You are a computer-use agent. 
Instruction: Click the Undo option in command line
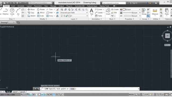(x=72, y=89)
